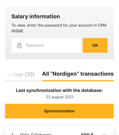Click the row number 1 of the transaction list

[x=12, y=134]
